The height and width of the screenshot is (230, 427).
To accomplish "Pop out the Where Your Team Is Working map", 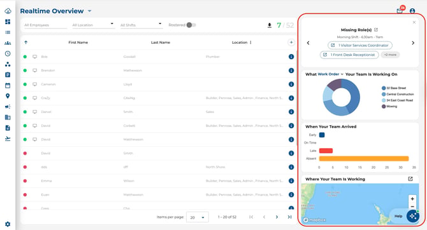I will pos(410,179).
